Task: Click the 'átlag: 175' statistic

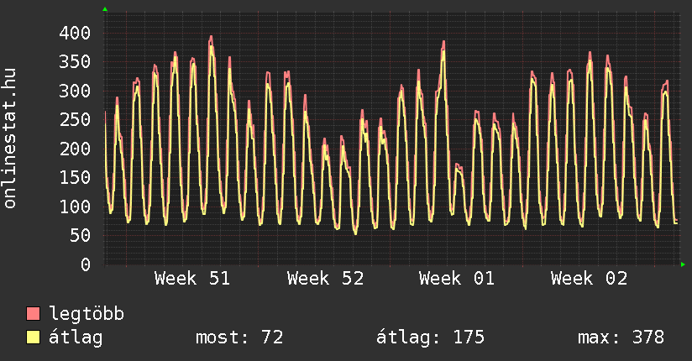Action: click(x=431, y=337)
